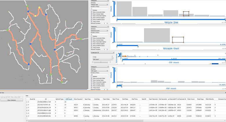Click the Total Duration column header
Image resolution: width=226 pixels, height=122 pixels.
(x=78, y=99)
